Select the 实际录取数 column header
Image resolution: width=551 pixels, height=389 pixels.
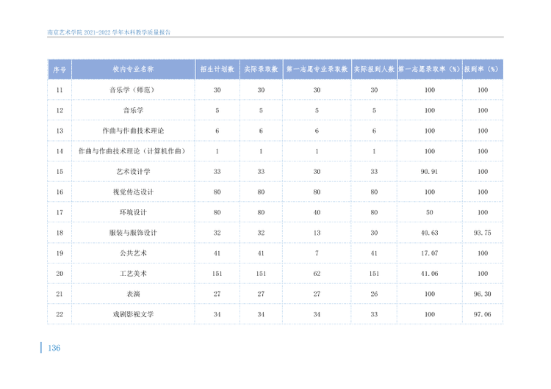261,70
